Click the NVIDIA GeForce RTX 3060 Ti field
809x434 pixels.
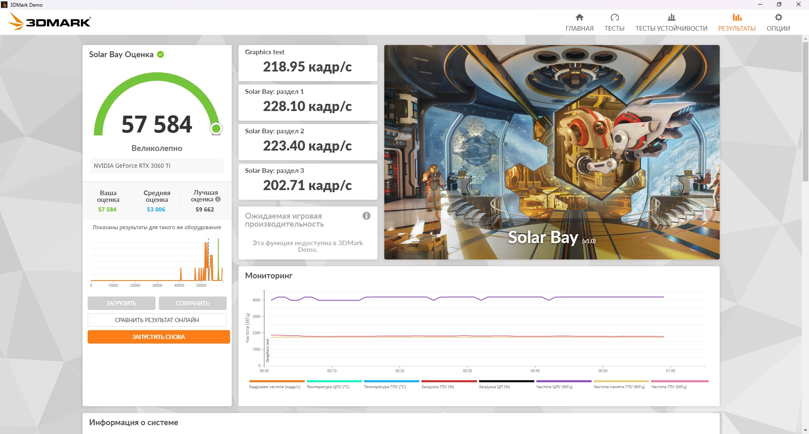tap(157, 166)
